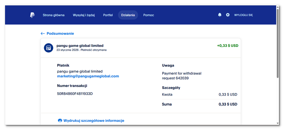Click the vertical scrollbar thumb
The height and width of the screenshot is (130, 284).
click(x=278, y=43)
